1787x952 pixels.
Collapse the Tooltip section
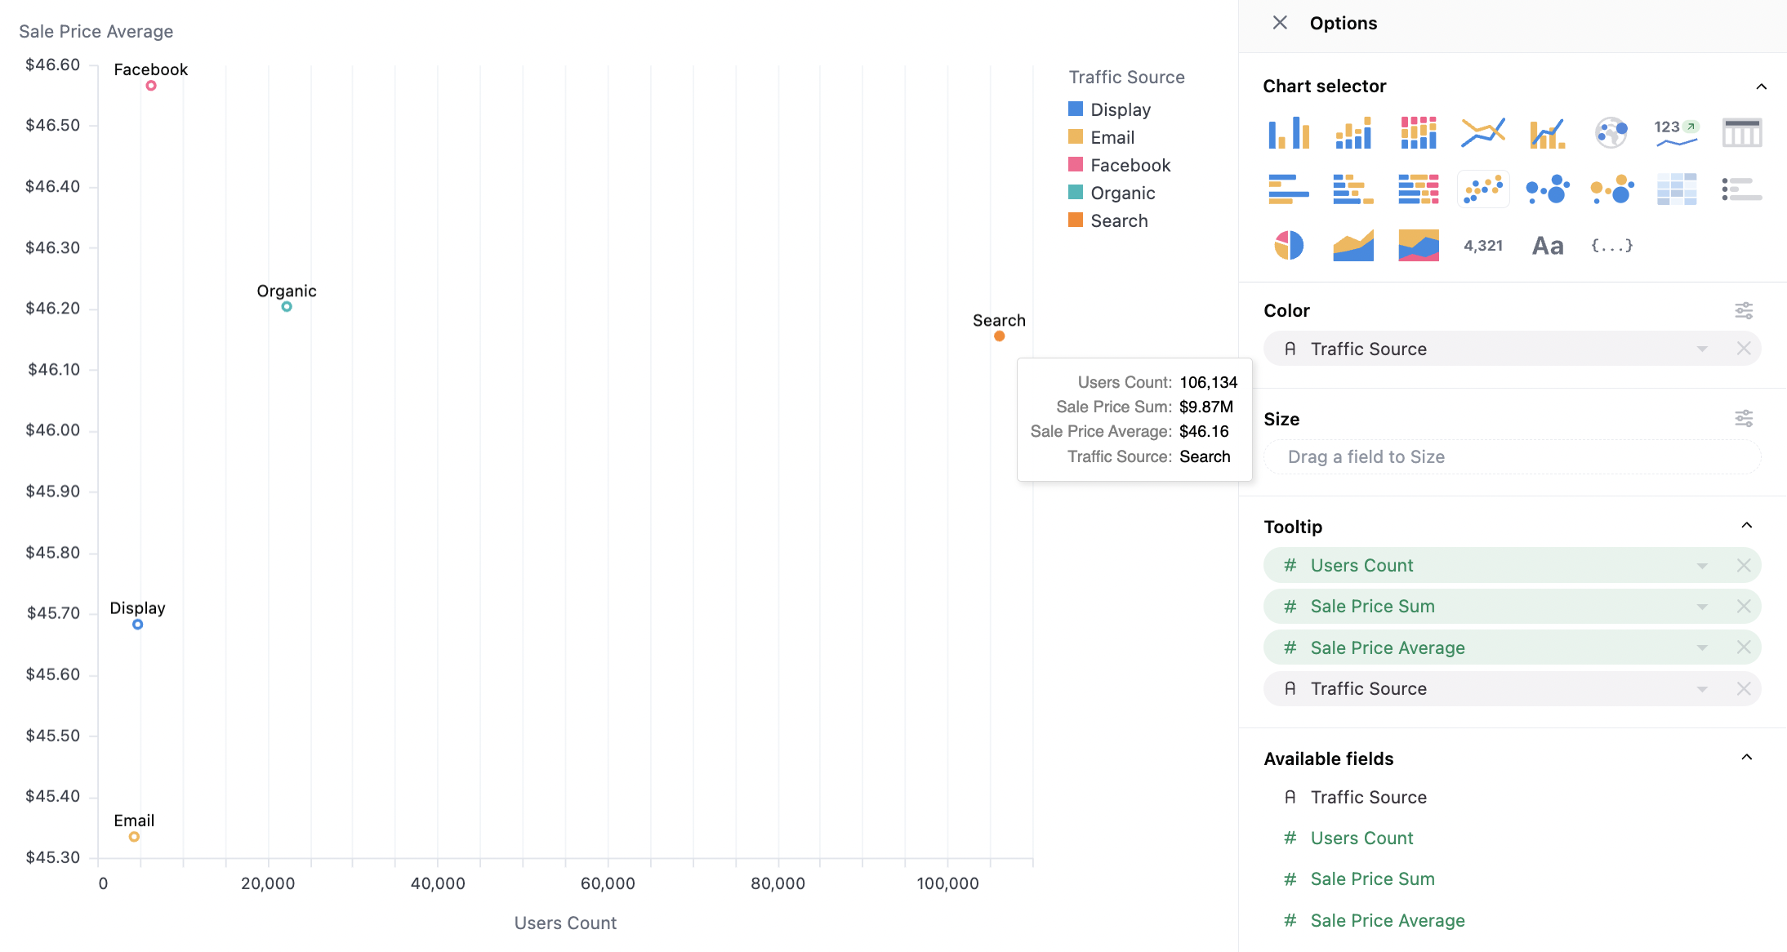(1747, 526)
